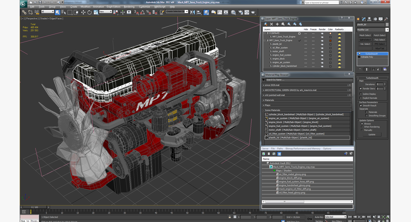Toggle TurboSmooth modifier lightbulb on/off
This screenshot has width=411, height=222.
click(360, 54)
